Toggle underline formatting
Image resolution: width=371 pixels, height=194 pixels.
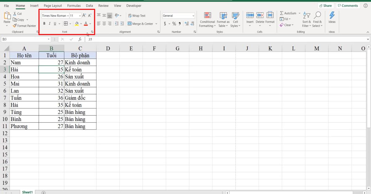click(55, 23)
